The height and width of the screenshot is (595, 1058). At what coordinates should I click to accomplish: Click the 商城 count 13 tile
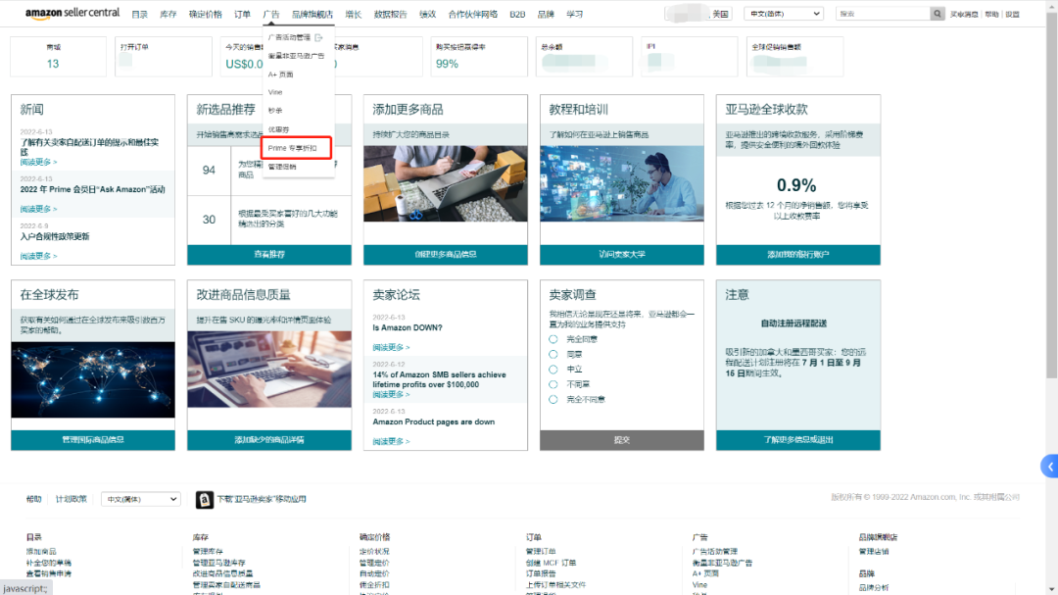(x=58, y=56)
